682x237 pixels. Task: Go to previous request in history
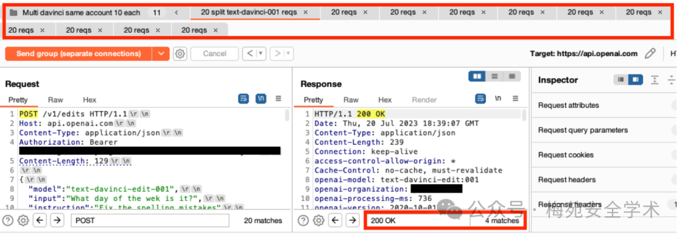pyautogui.click(x=249, y=54)
